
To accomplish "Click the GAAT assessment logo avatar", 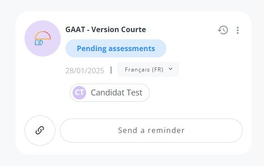I will (43, 38).
